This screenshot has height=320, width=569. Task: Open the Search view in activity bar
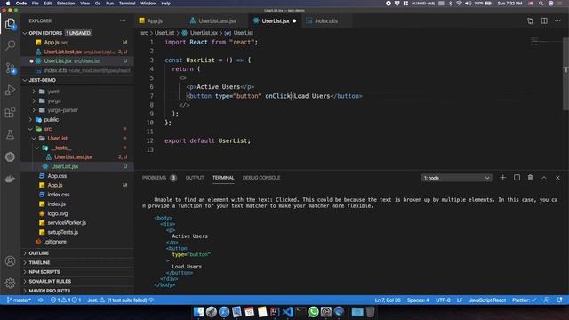click(x=10, y=45)
